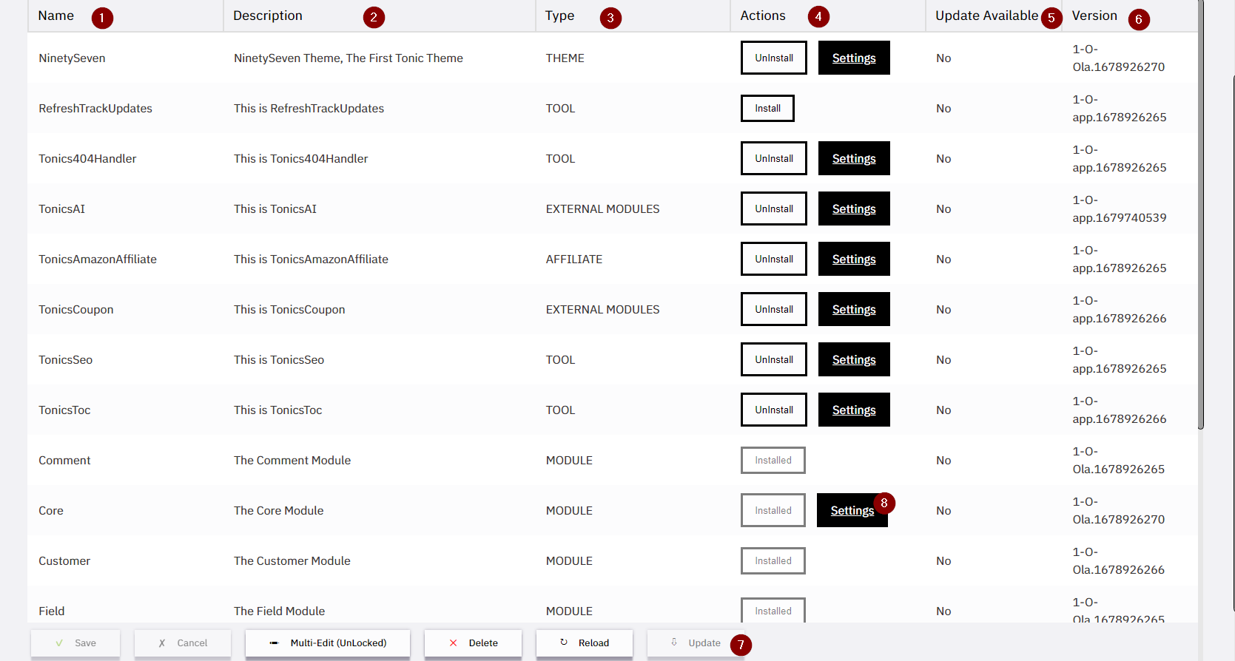Click the download arrow icon on Update

674,643
